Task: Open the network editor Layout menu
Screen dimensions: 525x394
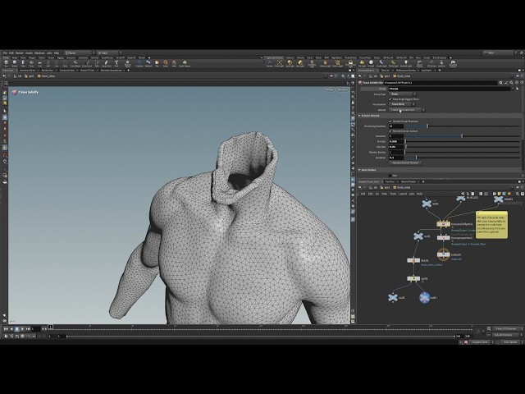Action: 403,194
